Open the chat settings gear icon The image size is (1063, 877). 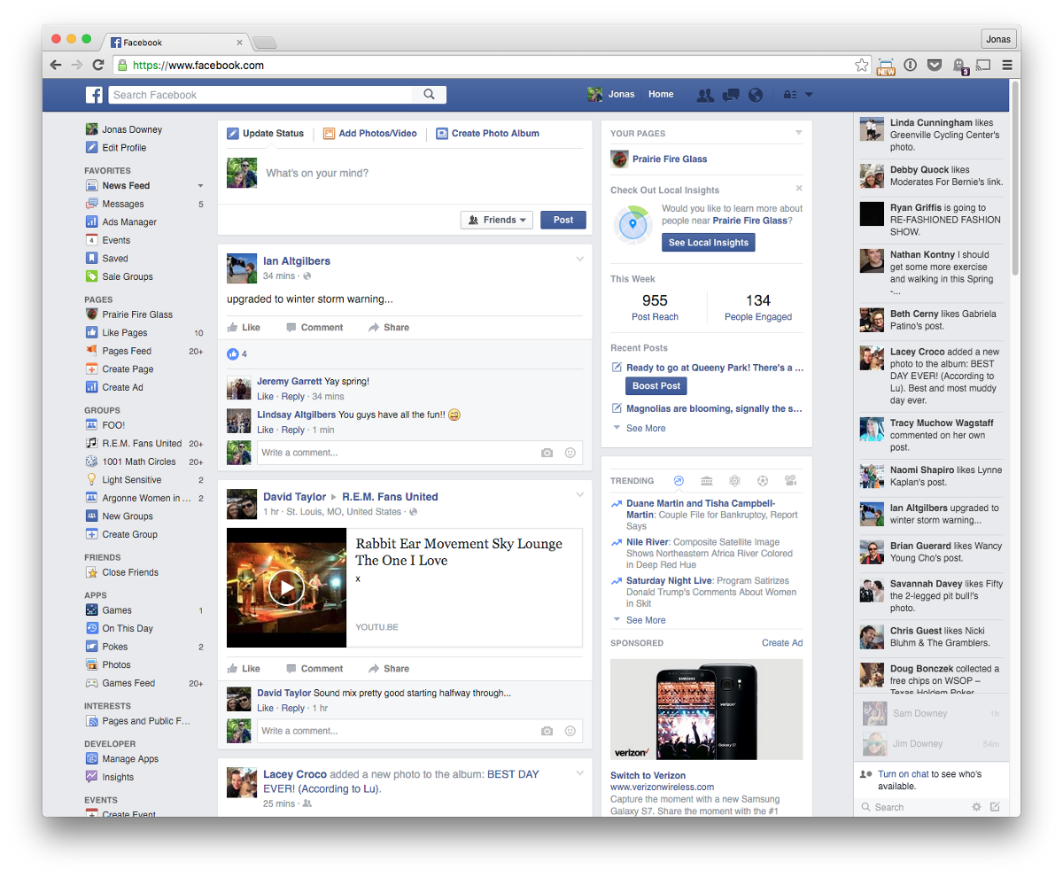tap(976, 807)
